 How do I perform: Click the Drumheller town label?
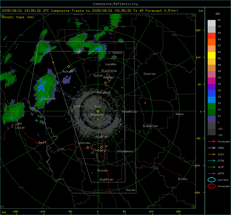[x=150, y=126]
